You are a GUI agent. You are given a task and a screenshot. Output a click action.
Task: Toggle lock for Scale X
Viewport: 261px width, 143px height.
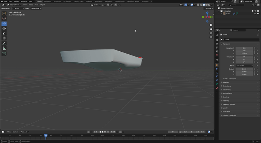(255, 69)
